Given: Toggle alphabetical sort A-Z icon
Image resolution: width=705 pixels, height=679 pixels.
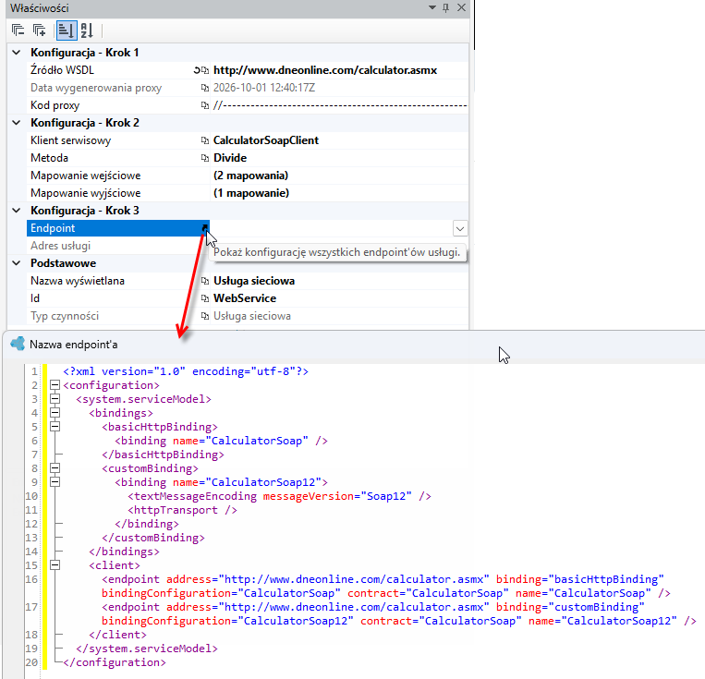Looking at the screenshot, I should (x=87, y=30).
